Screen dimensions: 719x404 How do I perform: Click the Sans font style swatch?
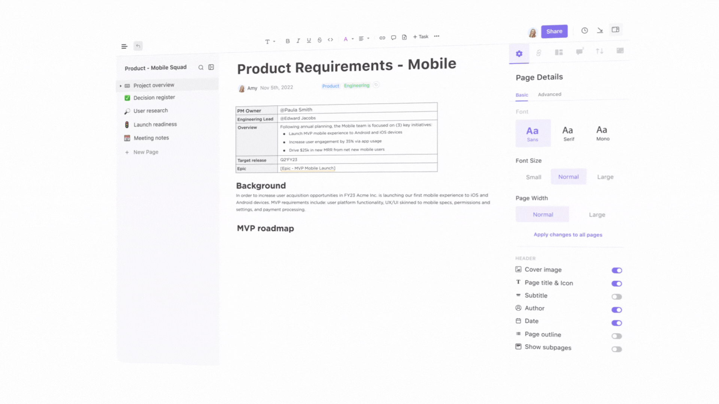tap(533, 133)
